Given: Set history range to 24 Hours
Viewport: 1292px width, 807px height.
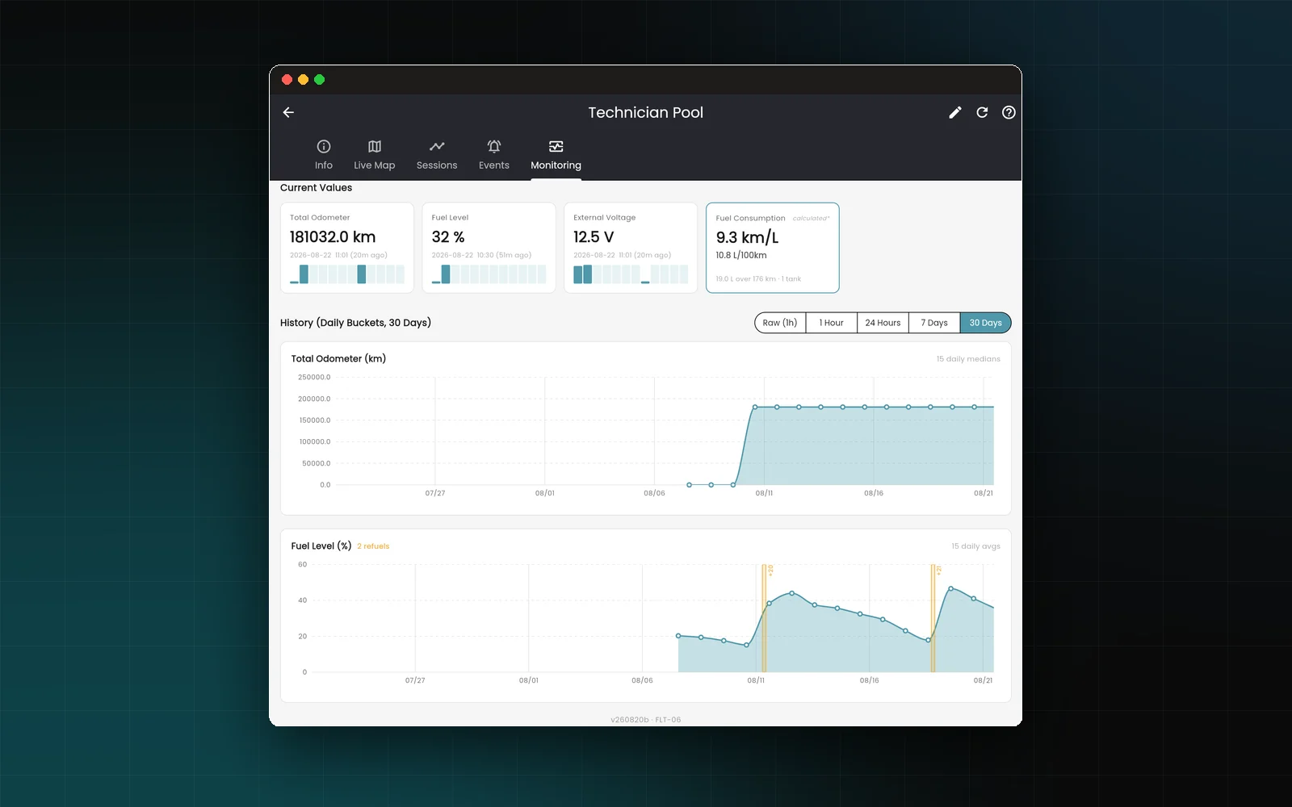Looking at the screenshot, I should (883, 323).
